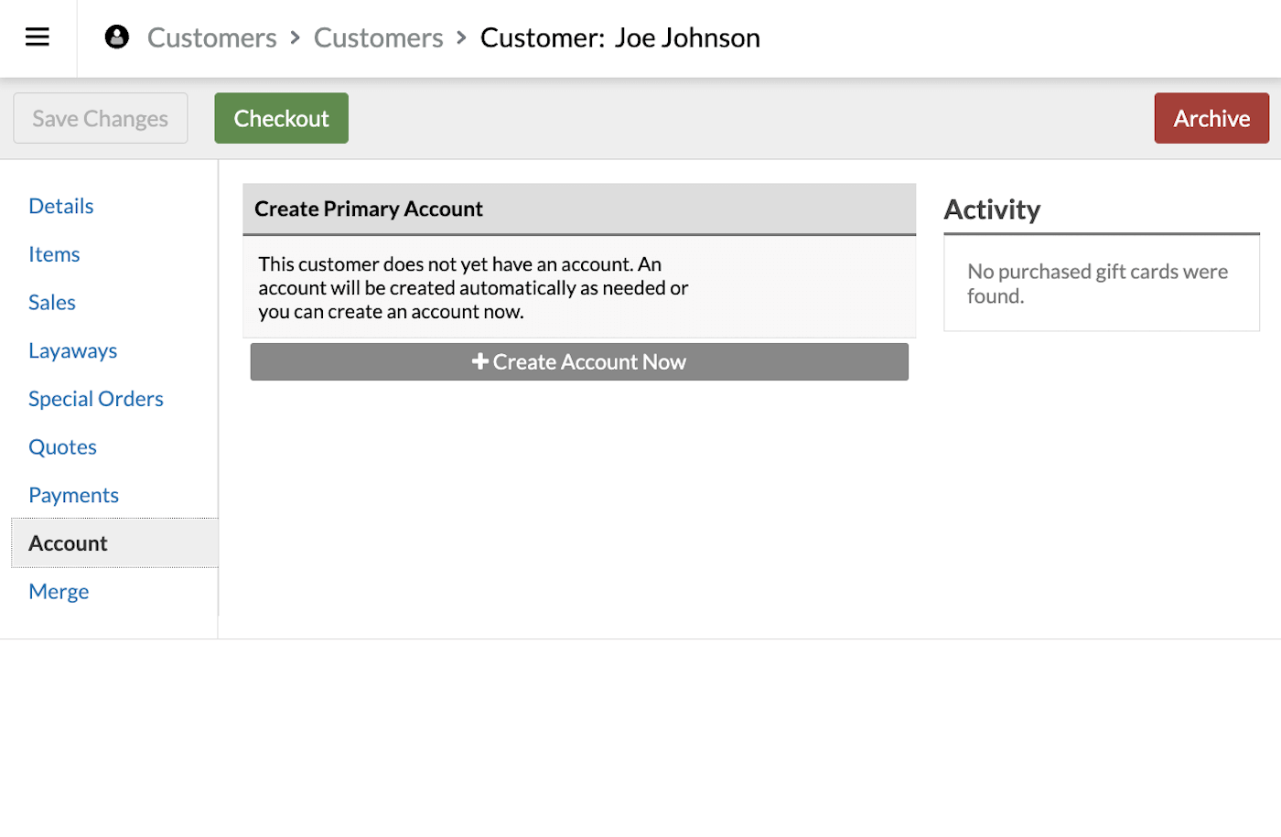Screen dimensions: 1281x837
Task: Archive the customer Joe Johnson
Action: 1211,118
